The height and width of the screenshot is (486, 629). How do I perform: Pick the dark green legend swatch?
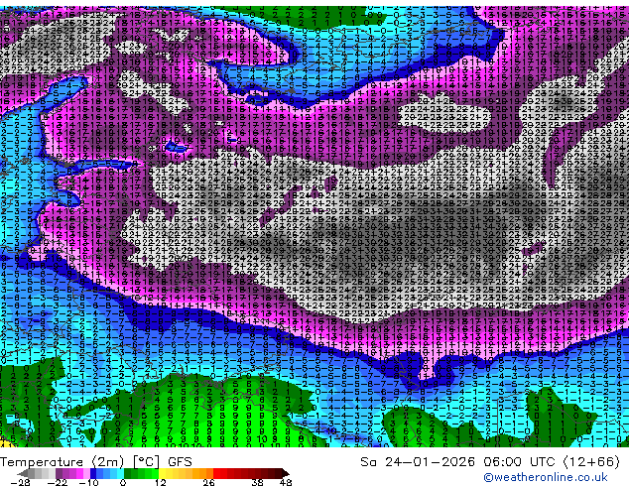[128, 473]
